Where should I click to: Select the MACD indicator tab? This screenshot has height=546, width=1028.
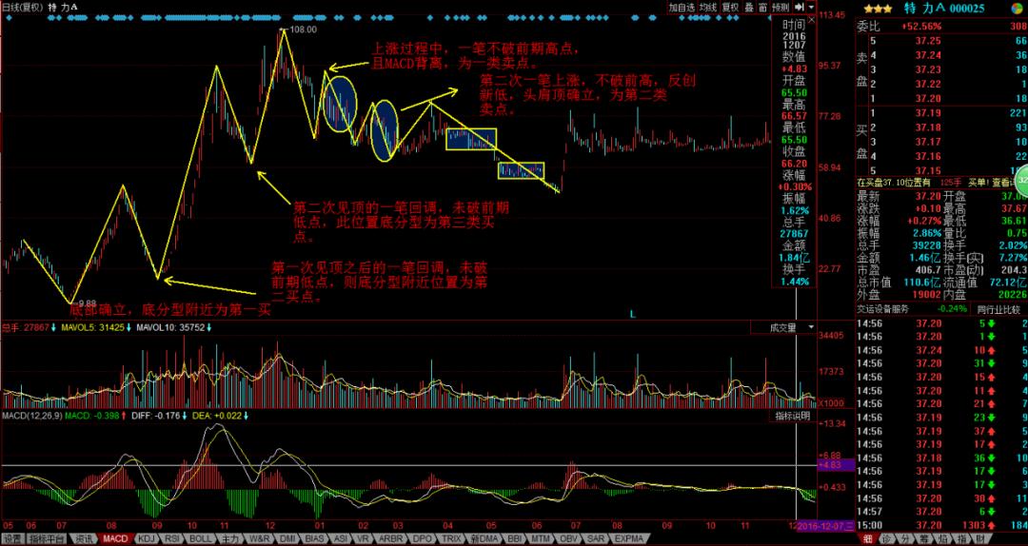116,538
